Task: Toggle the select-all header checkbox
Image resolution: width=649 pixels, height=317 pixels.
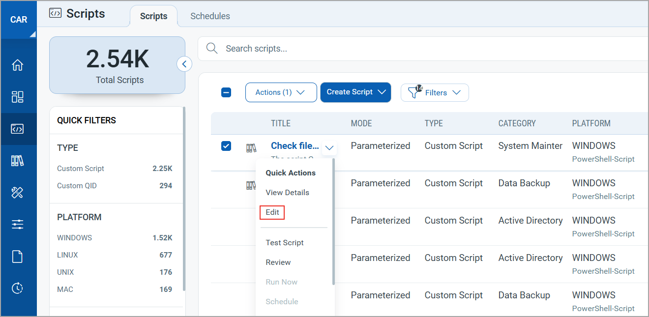Action: coord(226,92)
